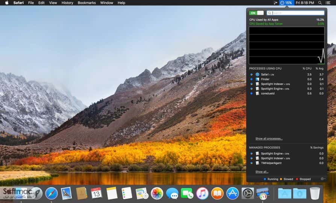The width and height of the screenshot is (336, 203).
Task: Open App Store from the Dock
Action: point(233,193)
